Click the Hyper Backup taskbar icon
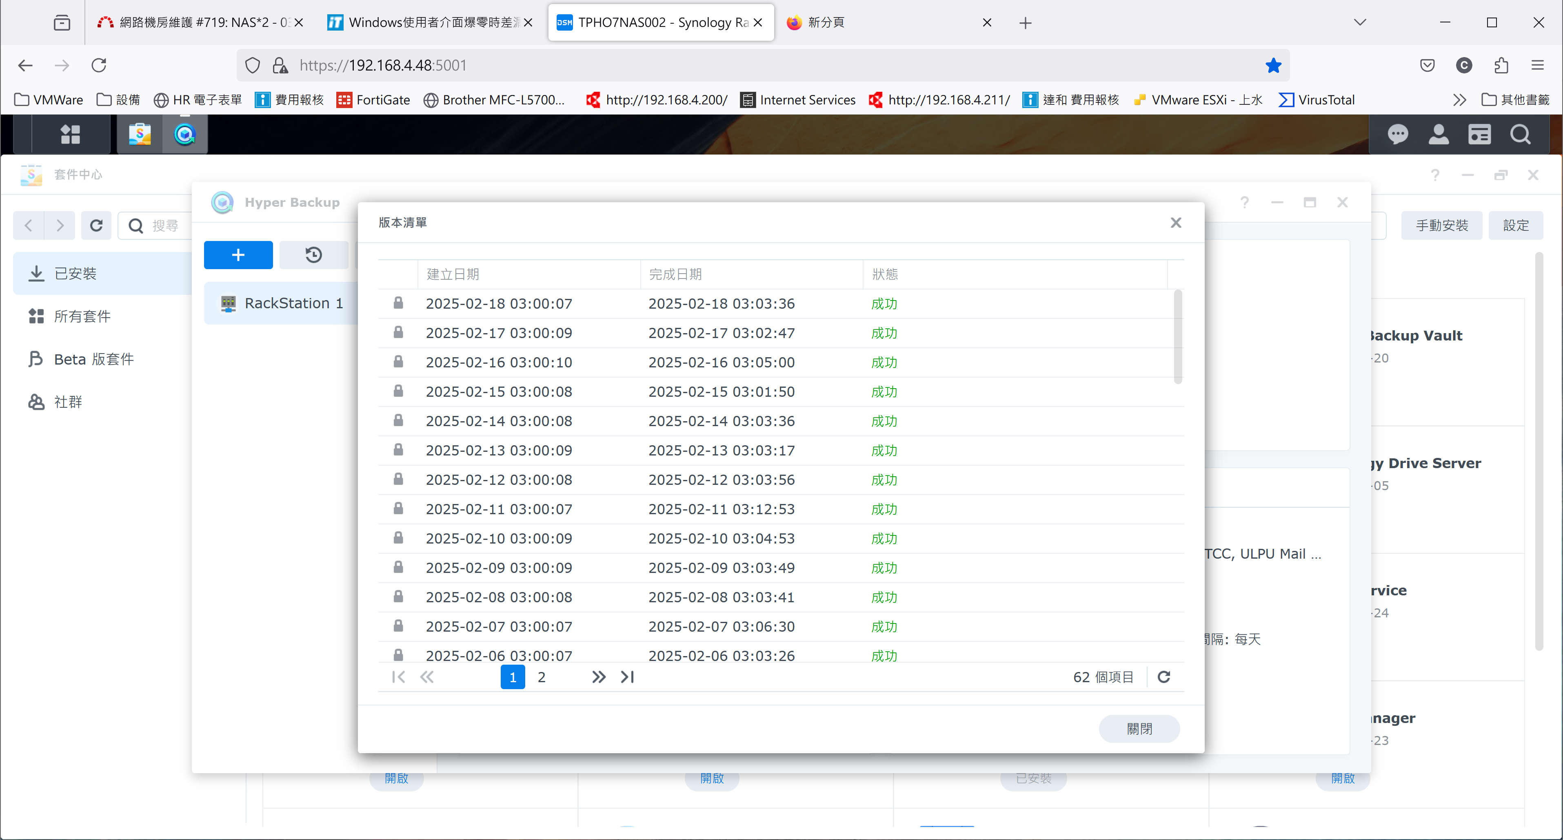Viewport: 1563px width, 840px height. [184, 134]
